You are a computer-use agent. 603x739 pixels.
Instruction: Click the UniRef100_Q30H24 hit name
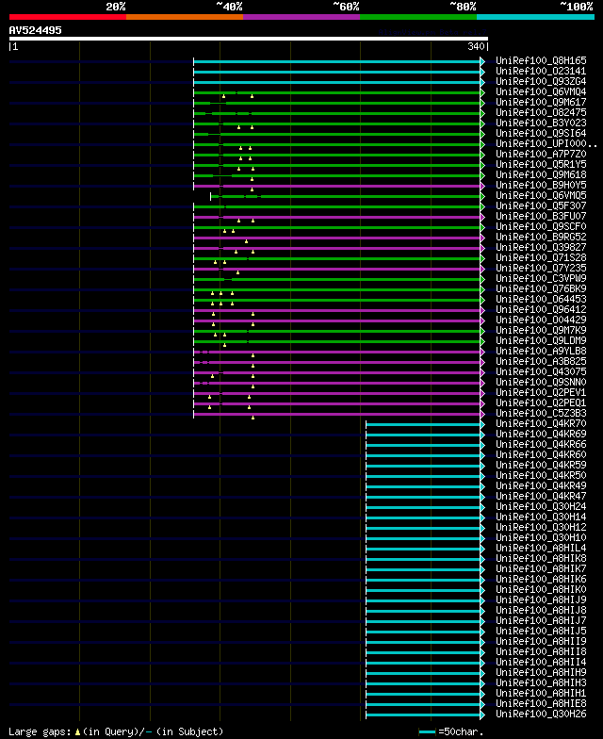[541, 507]
